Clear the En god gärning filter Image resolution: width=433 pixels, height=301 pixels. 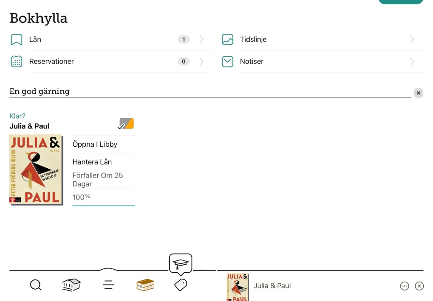418,93
